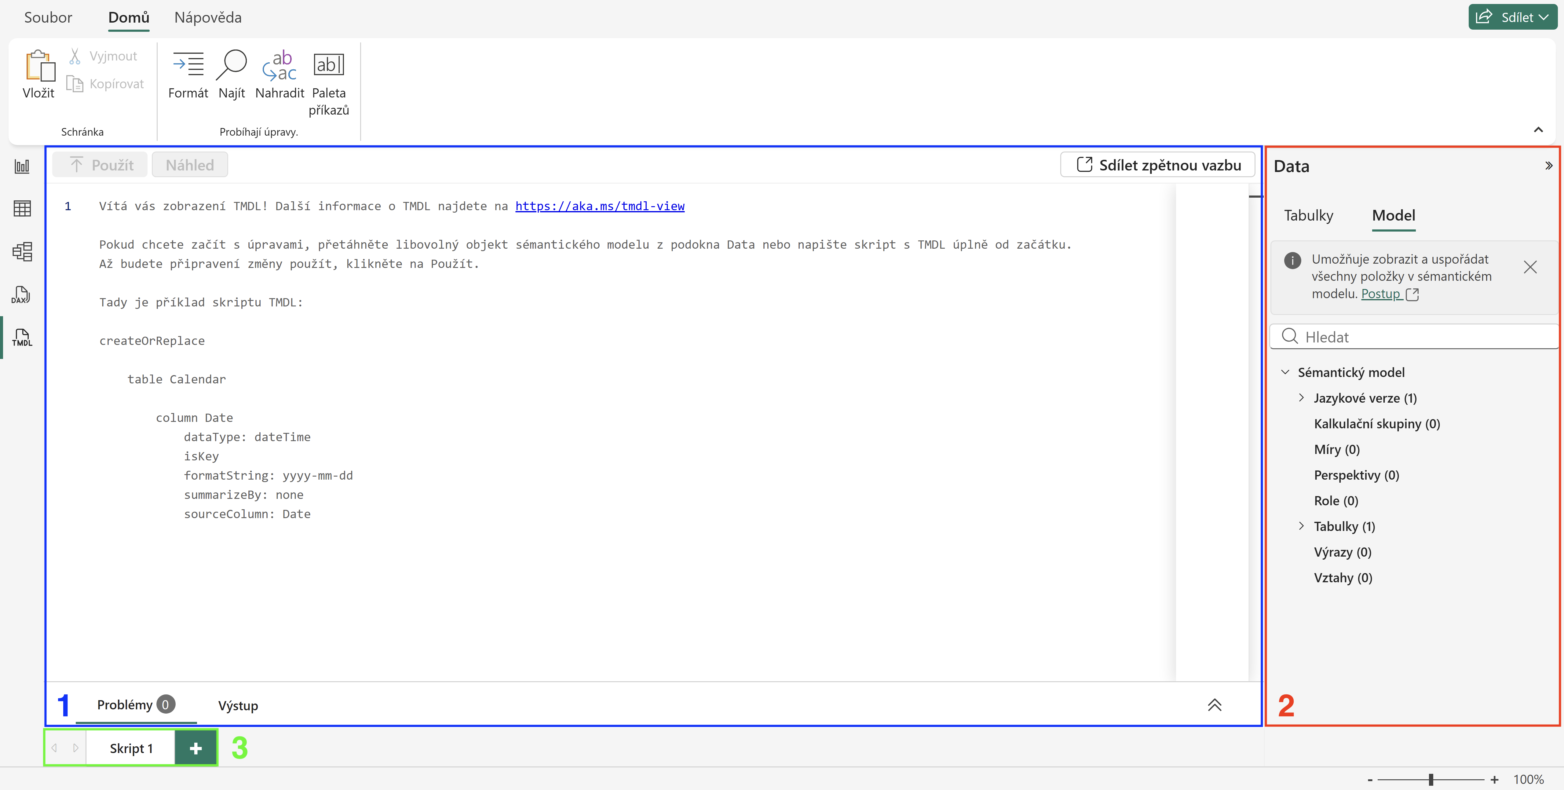1564x790 pixels.
Task: Open the Postup link
Action: (x=1380, y=294)
